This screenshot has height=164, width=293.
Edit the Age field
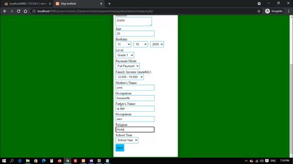click(135, 33)
